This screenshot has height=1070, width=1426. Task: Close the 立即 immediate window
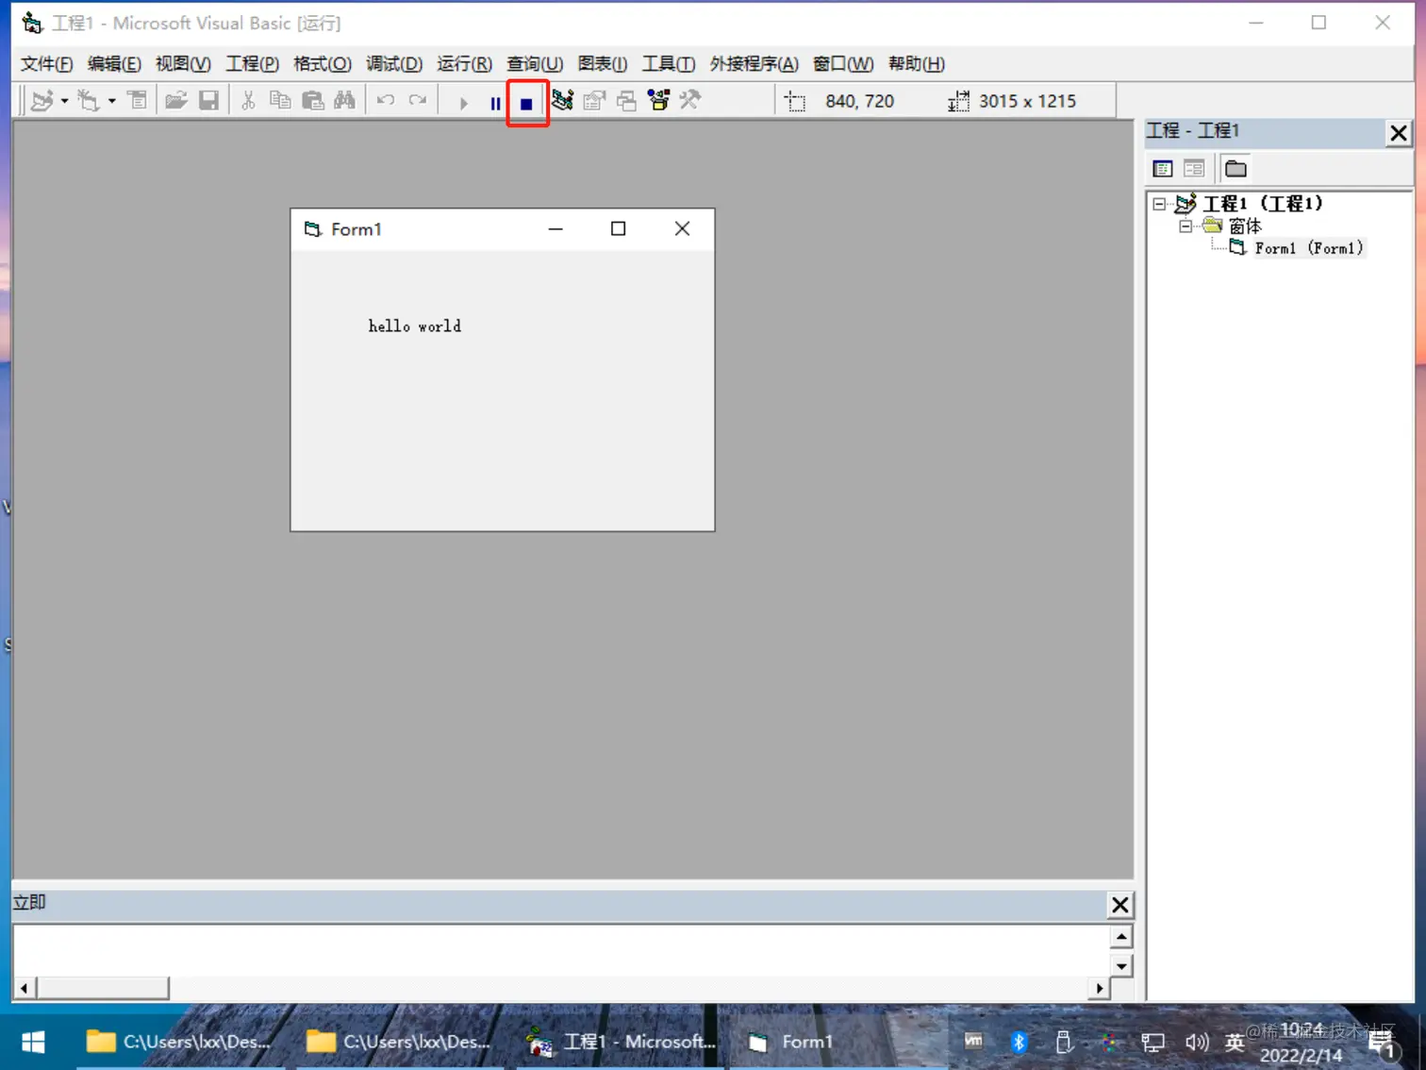pos(1119,905)
